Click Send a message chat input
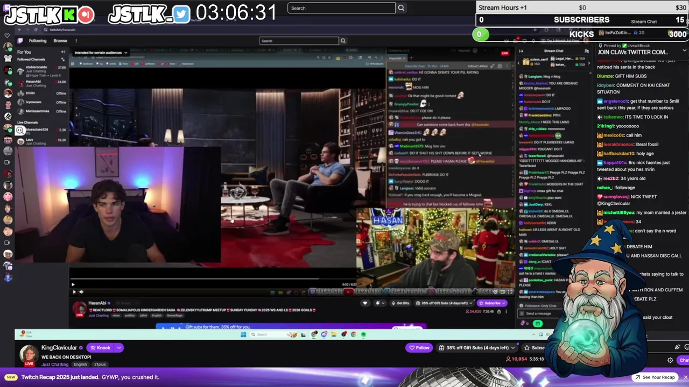689x387 pixels. click(x=538, y=313)
